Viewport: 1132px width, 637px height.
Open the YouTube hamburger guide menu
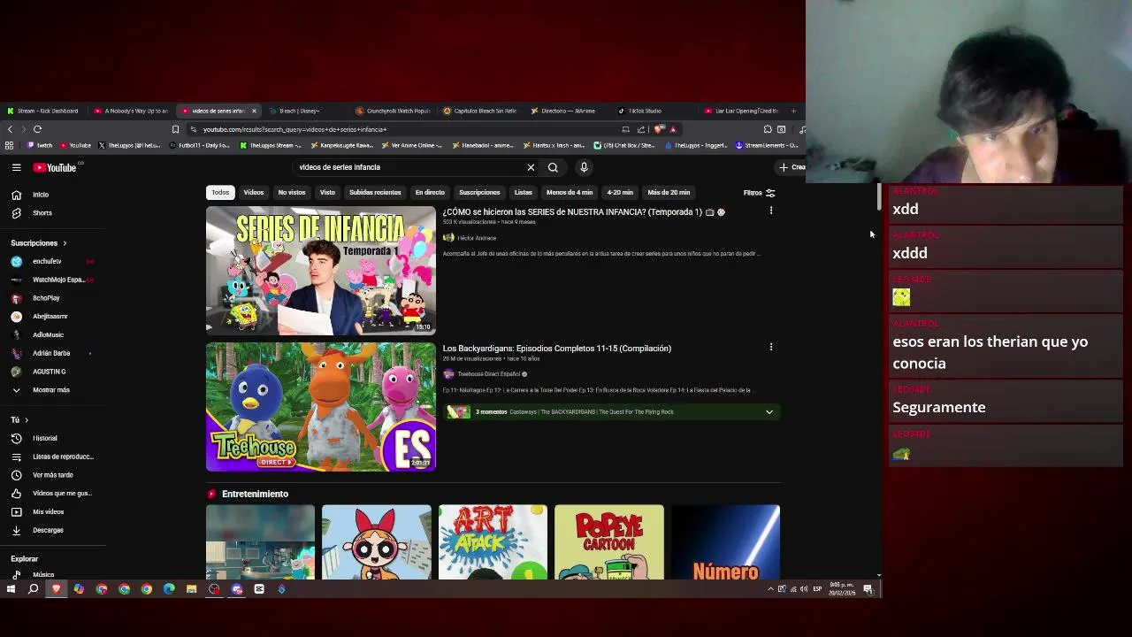coord(16,167)
